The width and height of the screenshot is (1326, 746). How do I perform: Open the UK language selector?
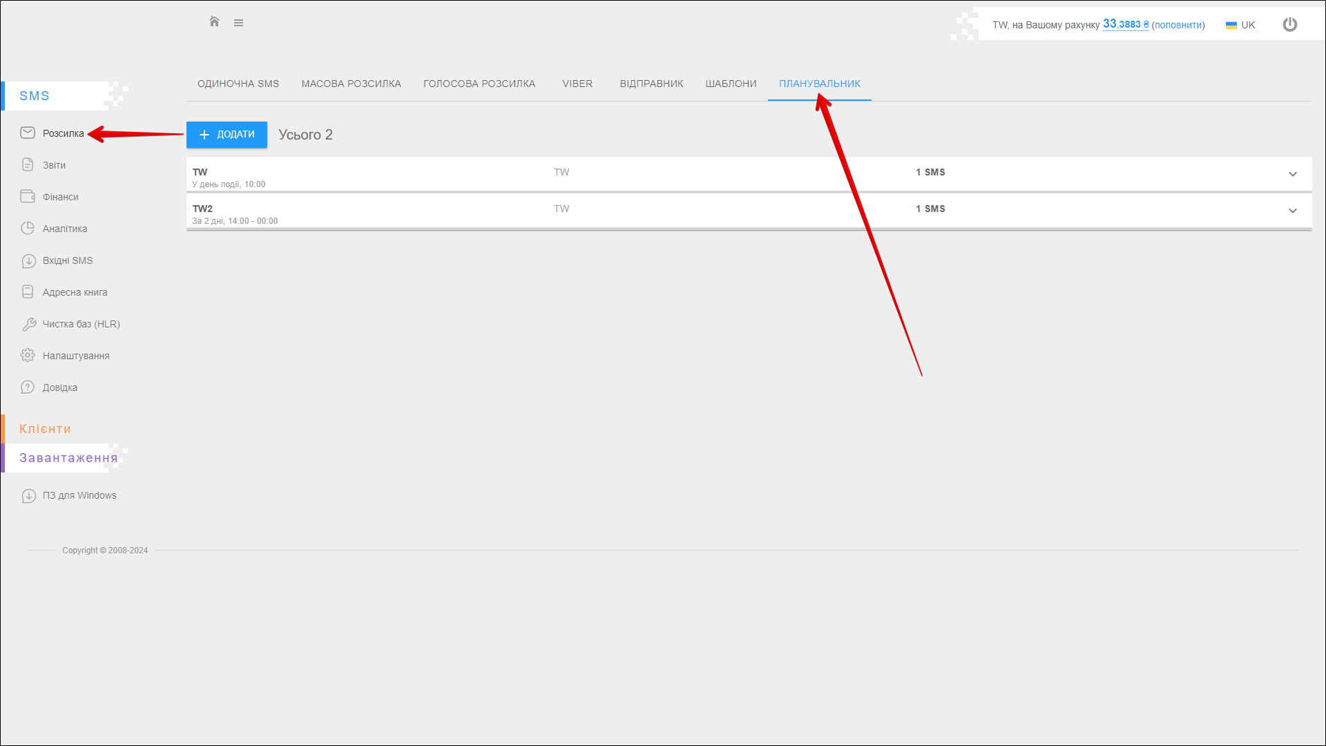click(x=1240, y=25)
